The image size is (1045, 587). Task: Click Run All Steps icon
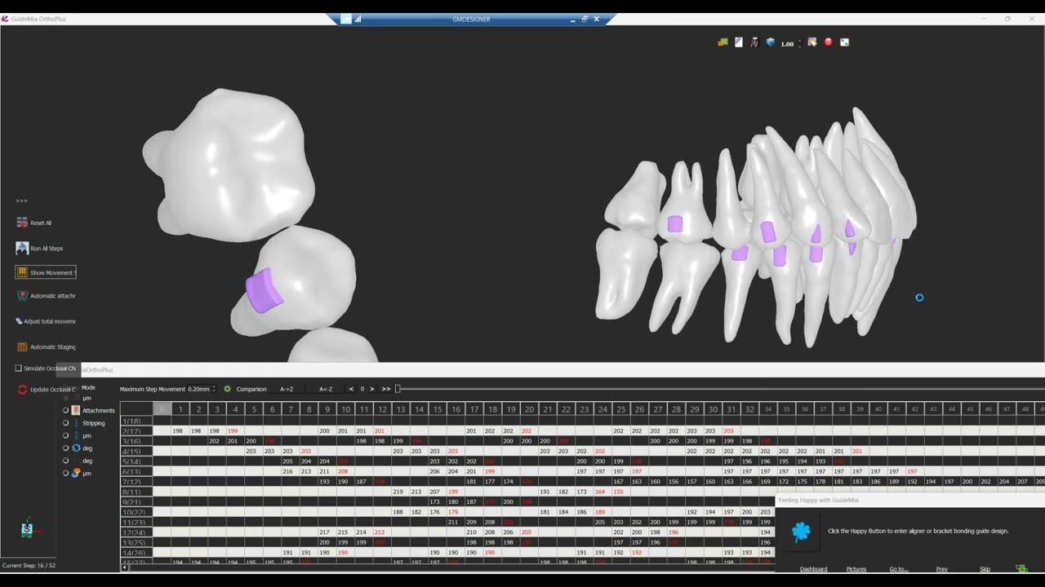coord(22,248)
